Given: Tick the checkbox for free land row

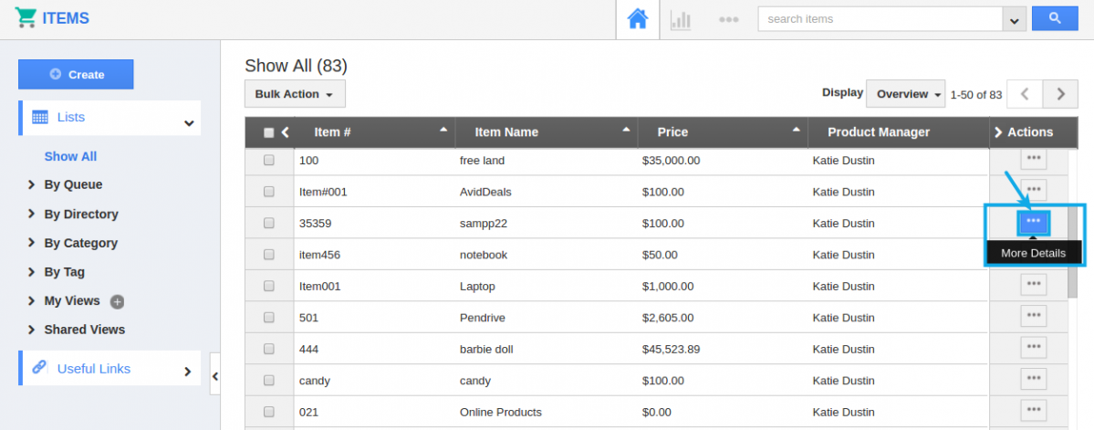Looking at the screenshot, I should click(x=269, y=161).
